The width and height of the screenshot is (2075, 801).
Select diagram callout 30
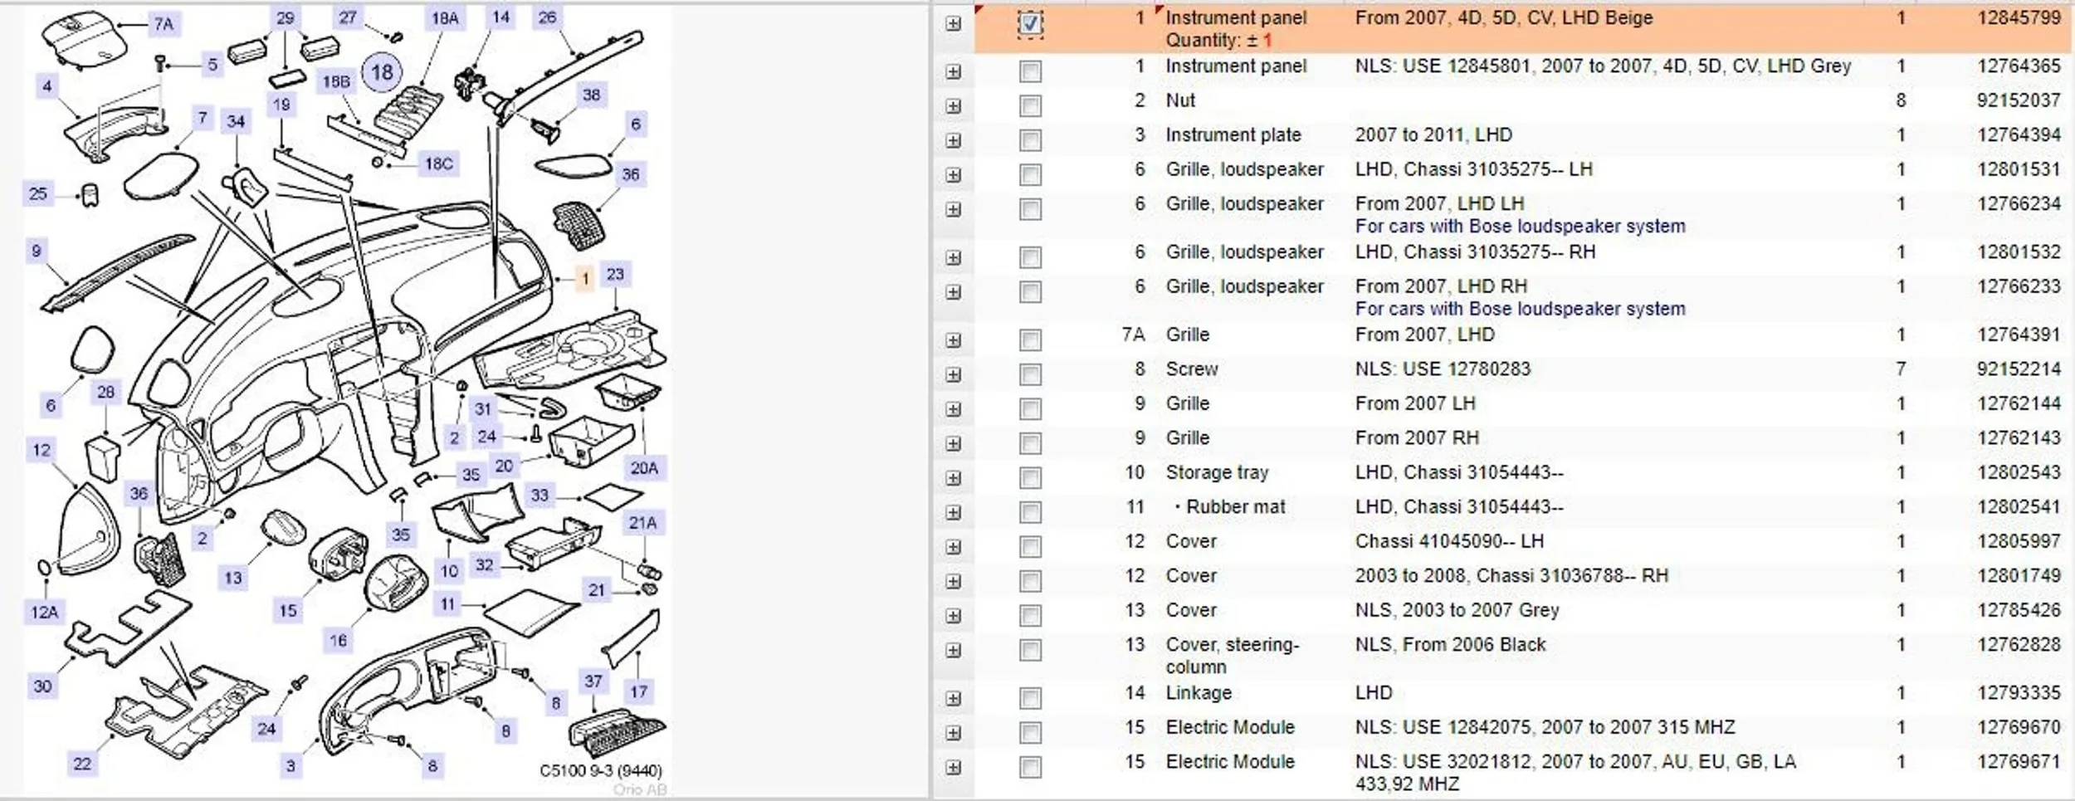point(42,686)
